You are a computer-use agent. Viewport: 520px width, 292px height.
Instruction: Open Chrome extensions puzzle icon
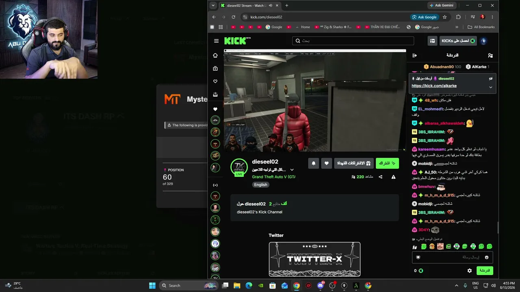coord(459,17)
